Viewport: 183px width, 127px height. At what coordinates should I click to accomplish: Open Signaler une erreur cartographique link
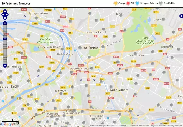[166, 126]
